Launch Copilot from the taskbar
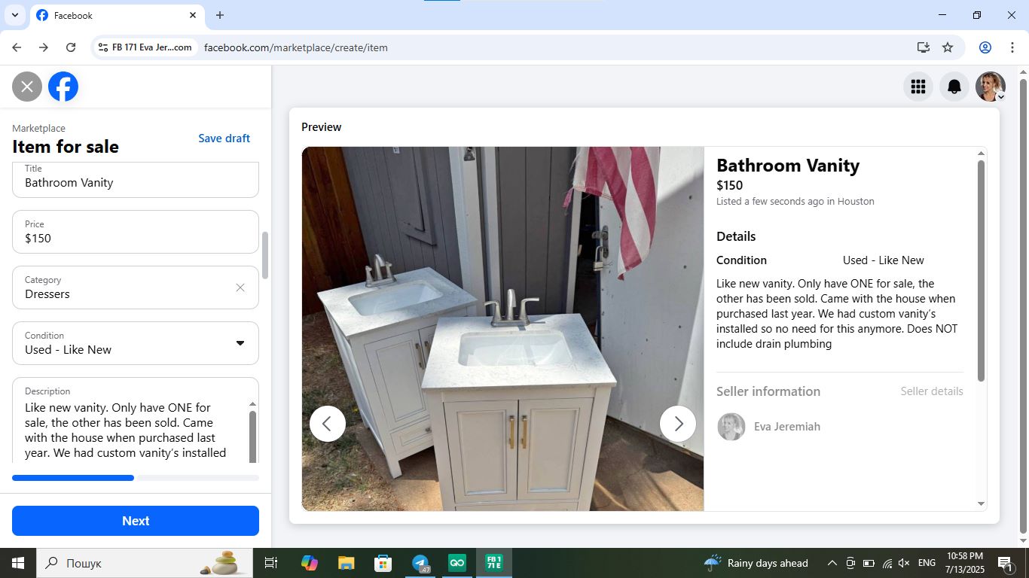Viewport: 1029px width, 578px height. (309, 563)
